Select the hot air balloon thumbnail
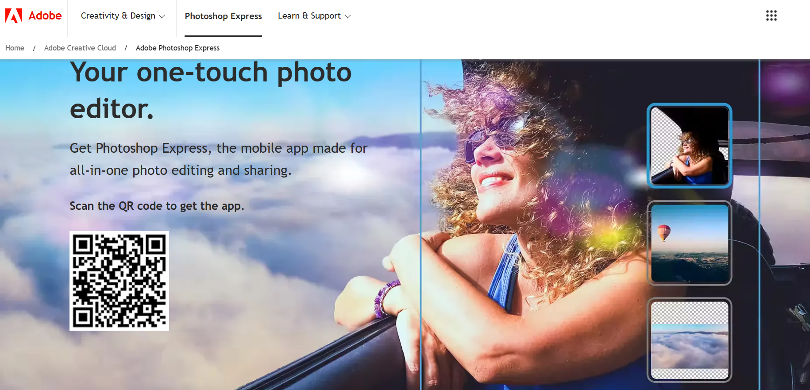Screen dimensions: 810x390 tap(689, 243)
